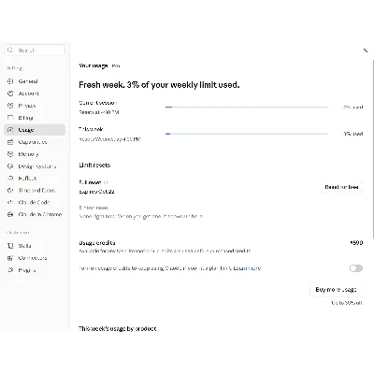Image resolution: width=374 pixels, height=374 pixels.
Task: Follow the Learn more link
Action: click(x=247, y=268)
